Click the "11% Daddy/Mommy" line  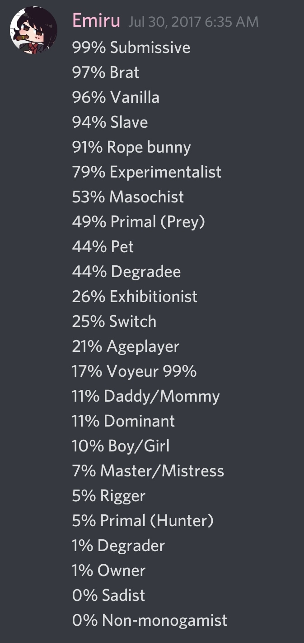(146, 396)
